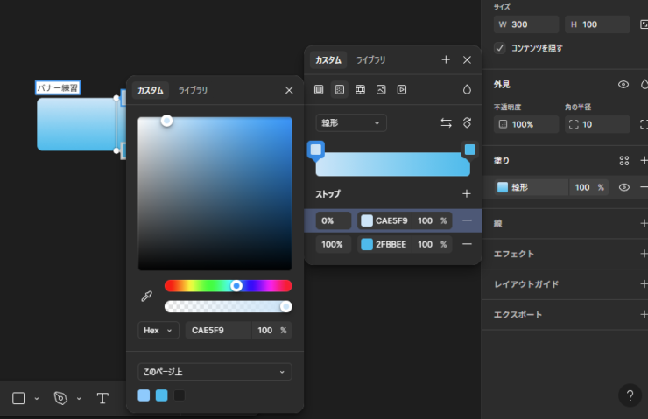Open the help question mark button

[630, 395]
